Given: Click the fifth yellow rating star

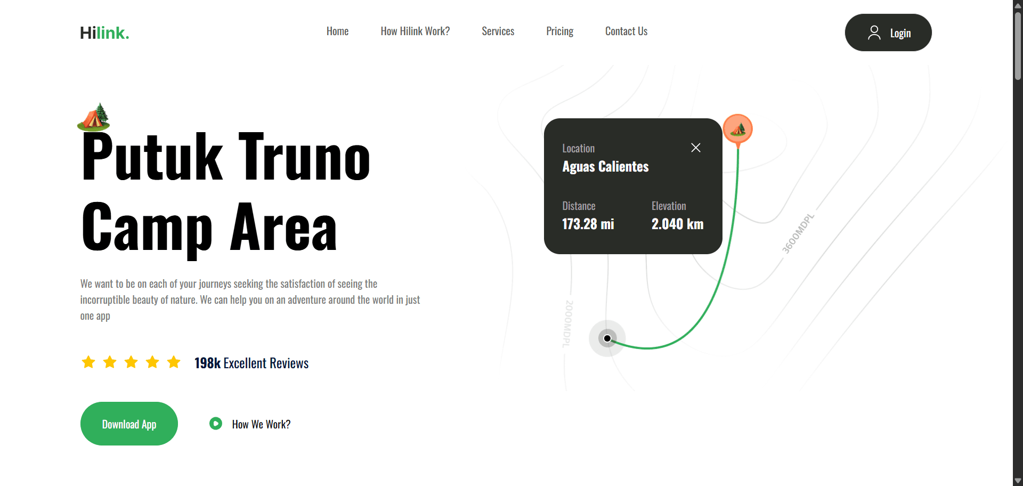Looking at the screenshot, I should tap(174, 362).
